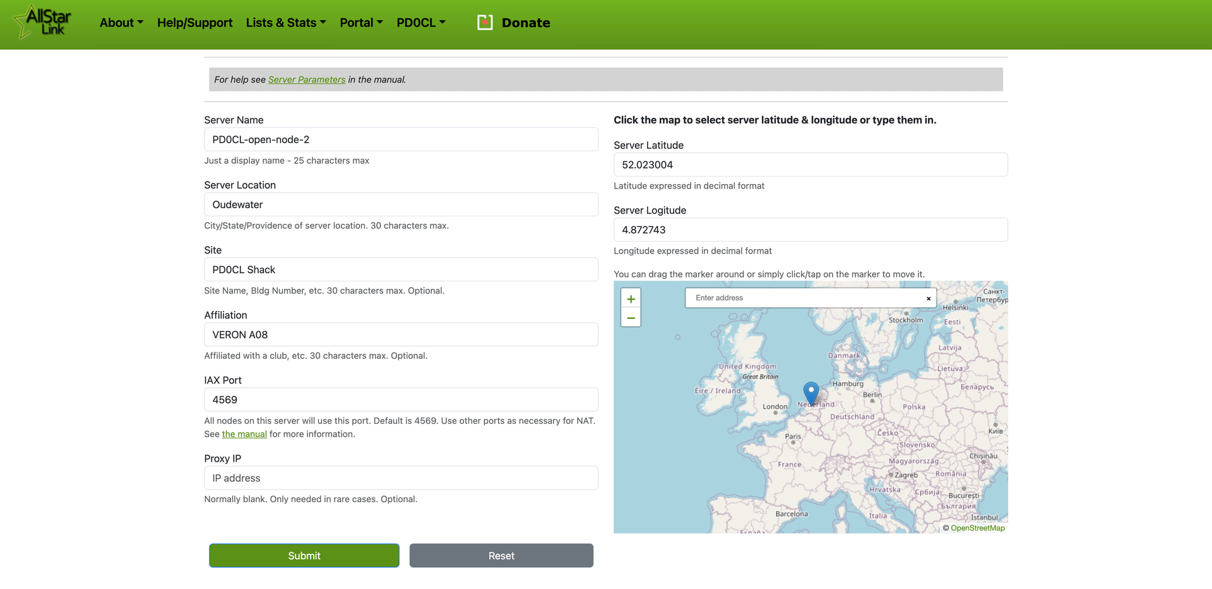Image resolution: width=1212 pixels, height=589 pixels.
Task: Open the Donate page
Action: click(525, 23)
